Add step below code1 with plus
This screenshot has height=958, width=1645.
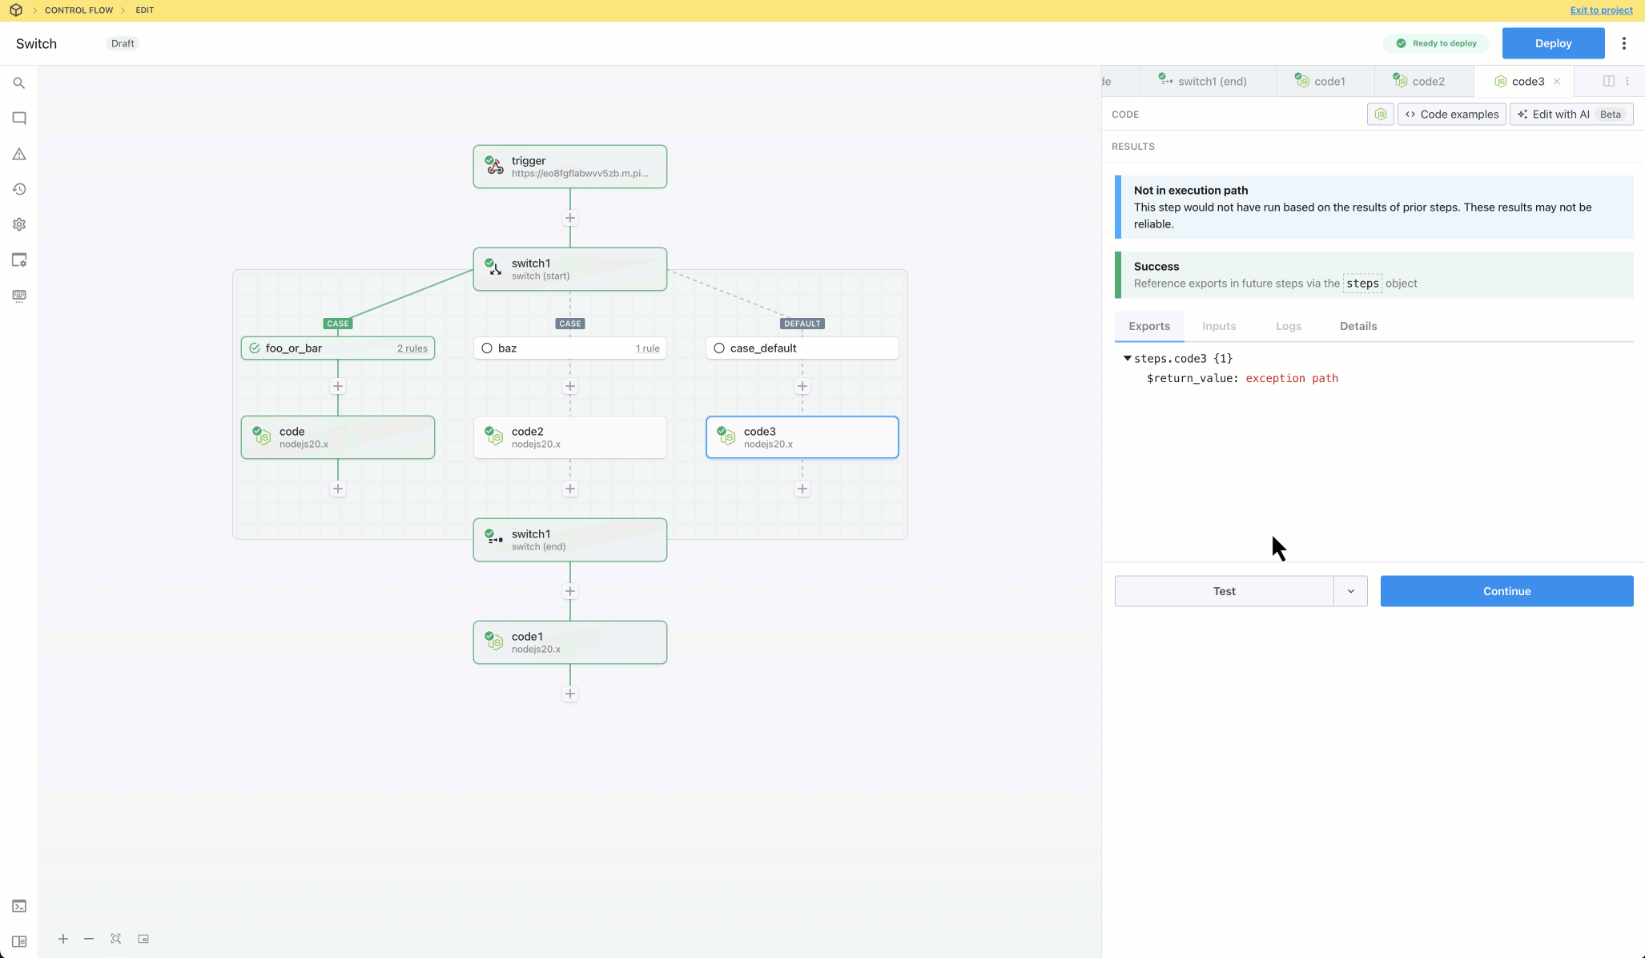click(570, 694)
